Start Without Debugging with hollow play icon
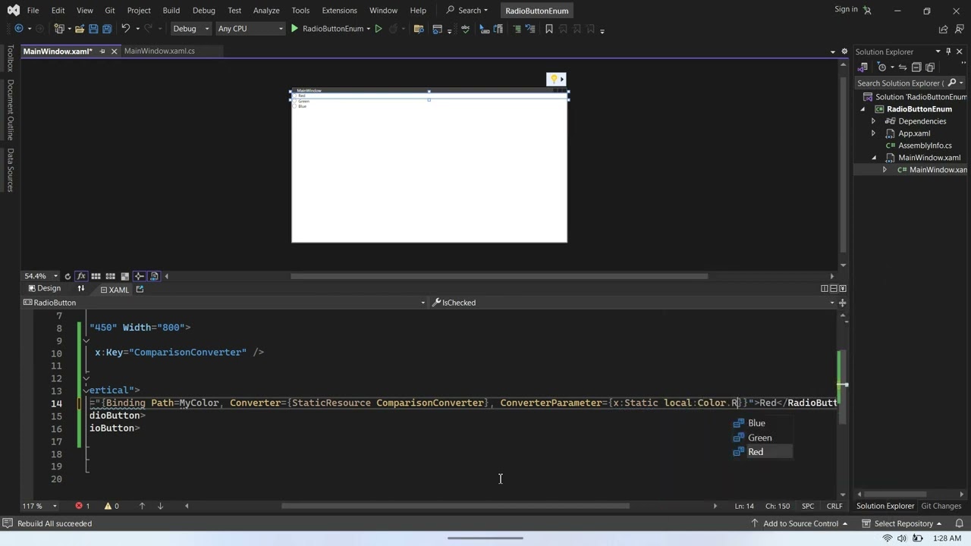Screen dimensions: 971x546 379,29
